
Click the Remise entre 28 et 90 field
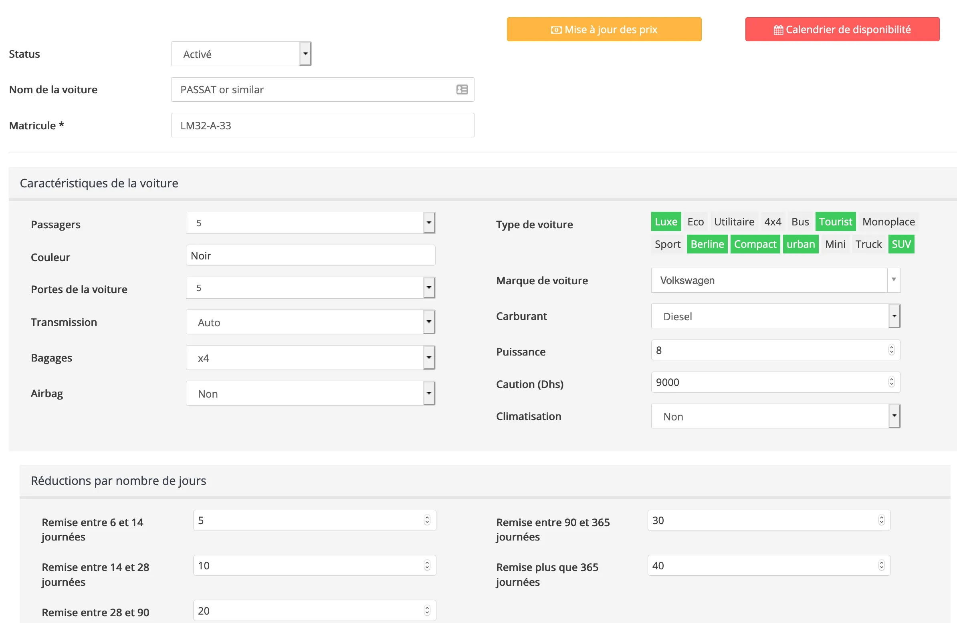pos(315,611)
